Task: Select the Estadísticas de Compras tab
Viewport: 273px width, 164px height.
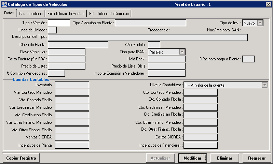Action: coord(109,14)
